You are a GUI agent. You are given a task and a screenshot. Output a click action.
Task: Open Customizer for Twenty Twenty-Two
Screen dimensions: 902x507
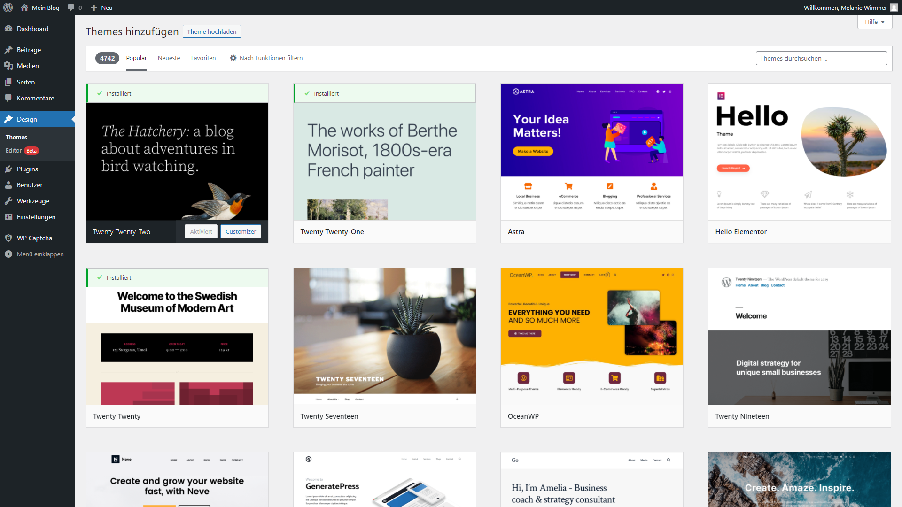point(241,231)
